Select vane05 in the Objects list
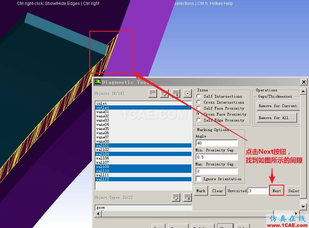The height and width of the screenshot is (228, 309). [x=143, y=129]
